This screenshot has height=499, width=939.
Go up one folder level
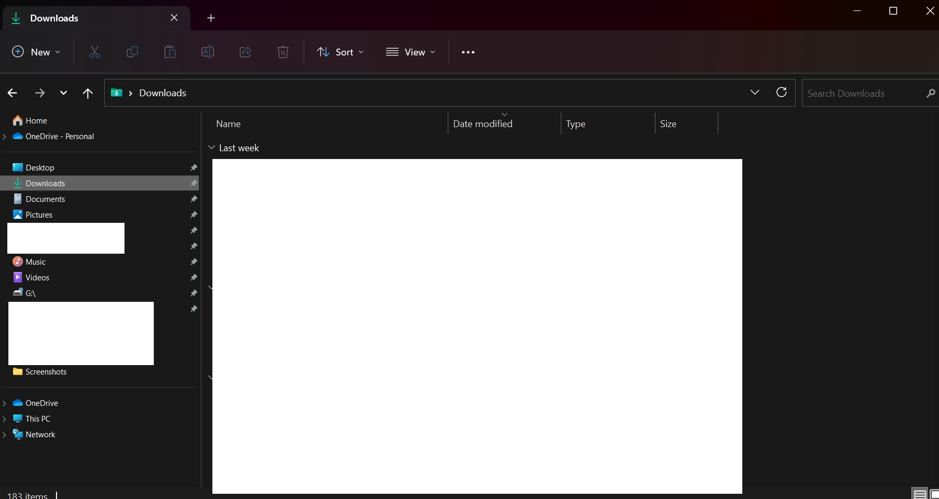pos(88,93)
